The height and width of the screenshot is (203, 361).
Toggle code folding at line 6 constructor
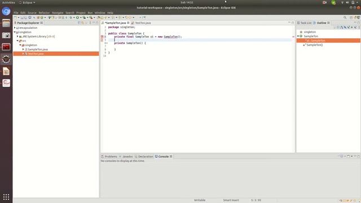pos(107,43)
